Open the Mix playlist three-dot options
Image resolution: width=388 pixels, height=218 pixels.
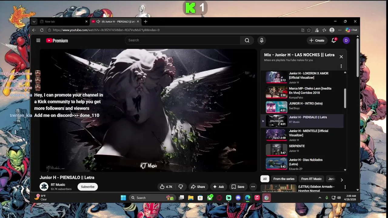click(x=341, y=66)
